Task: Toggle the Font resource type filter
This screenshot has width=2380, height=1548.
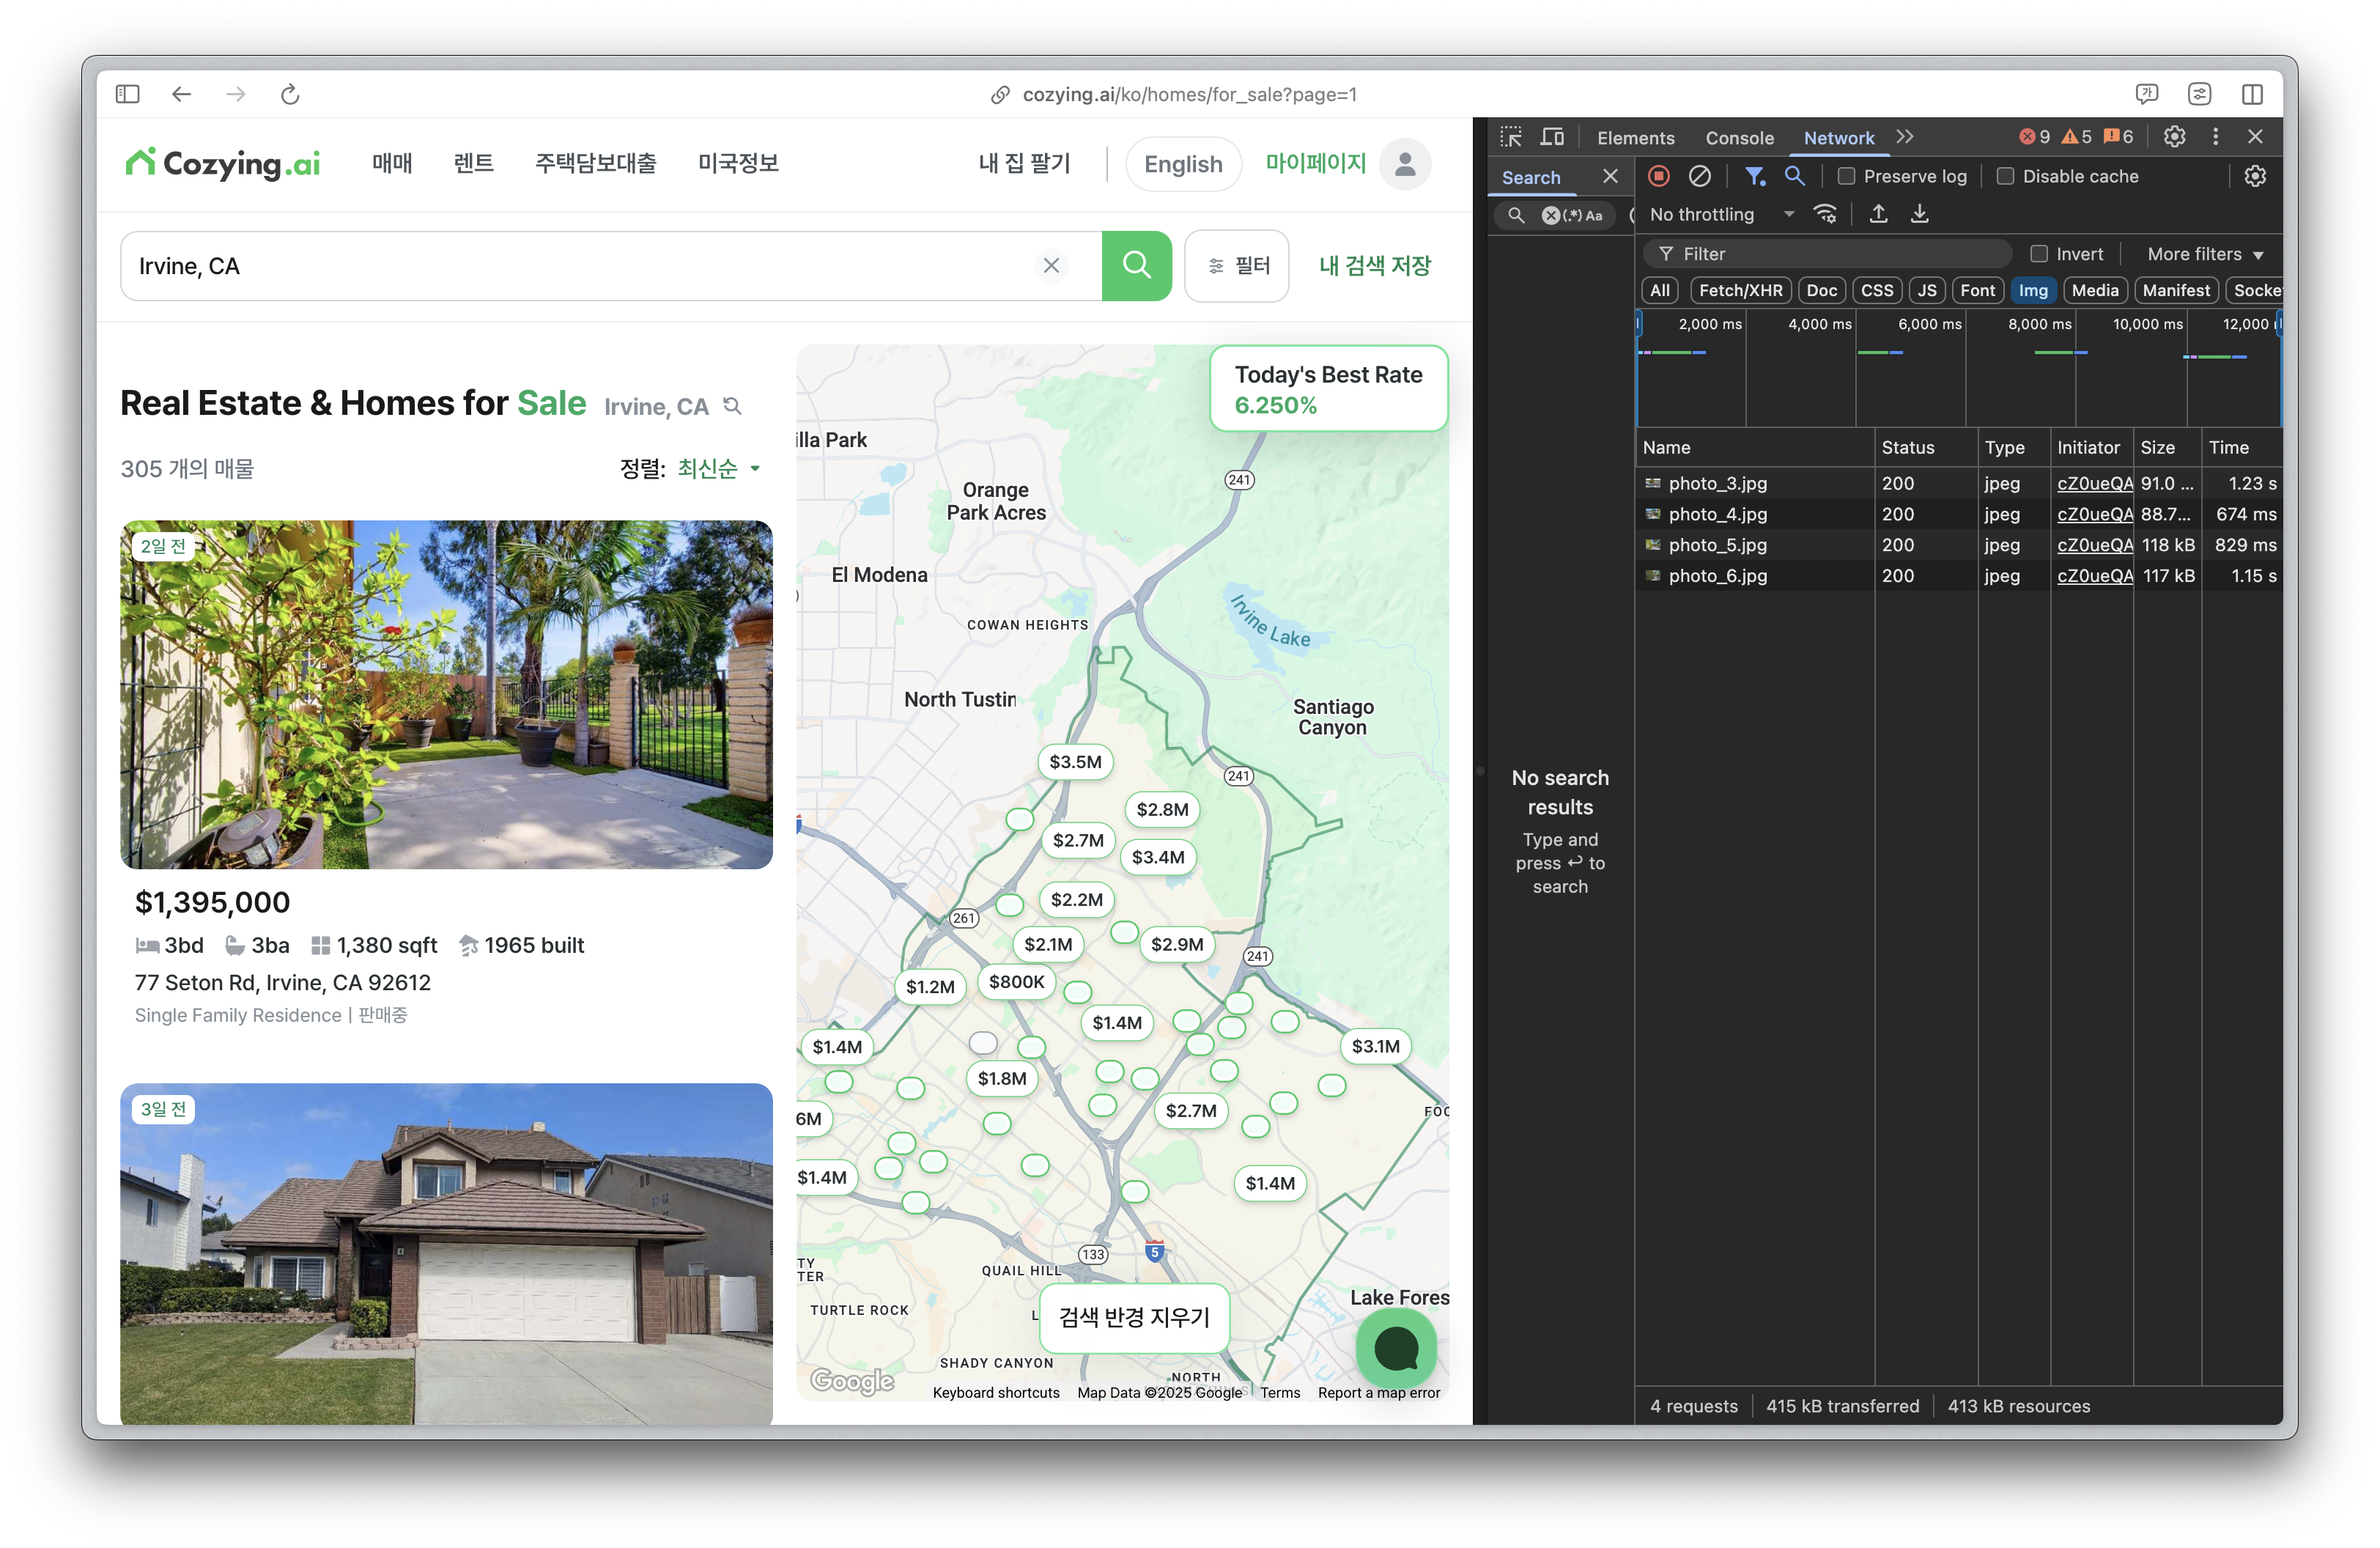Action: tap(1977, 290)
